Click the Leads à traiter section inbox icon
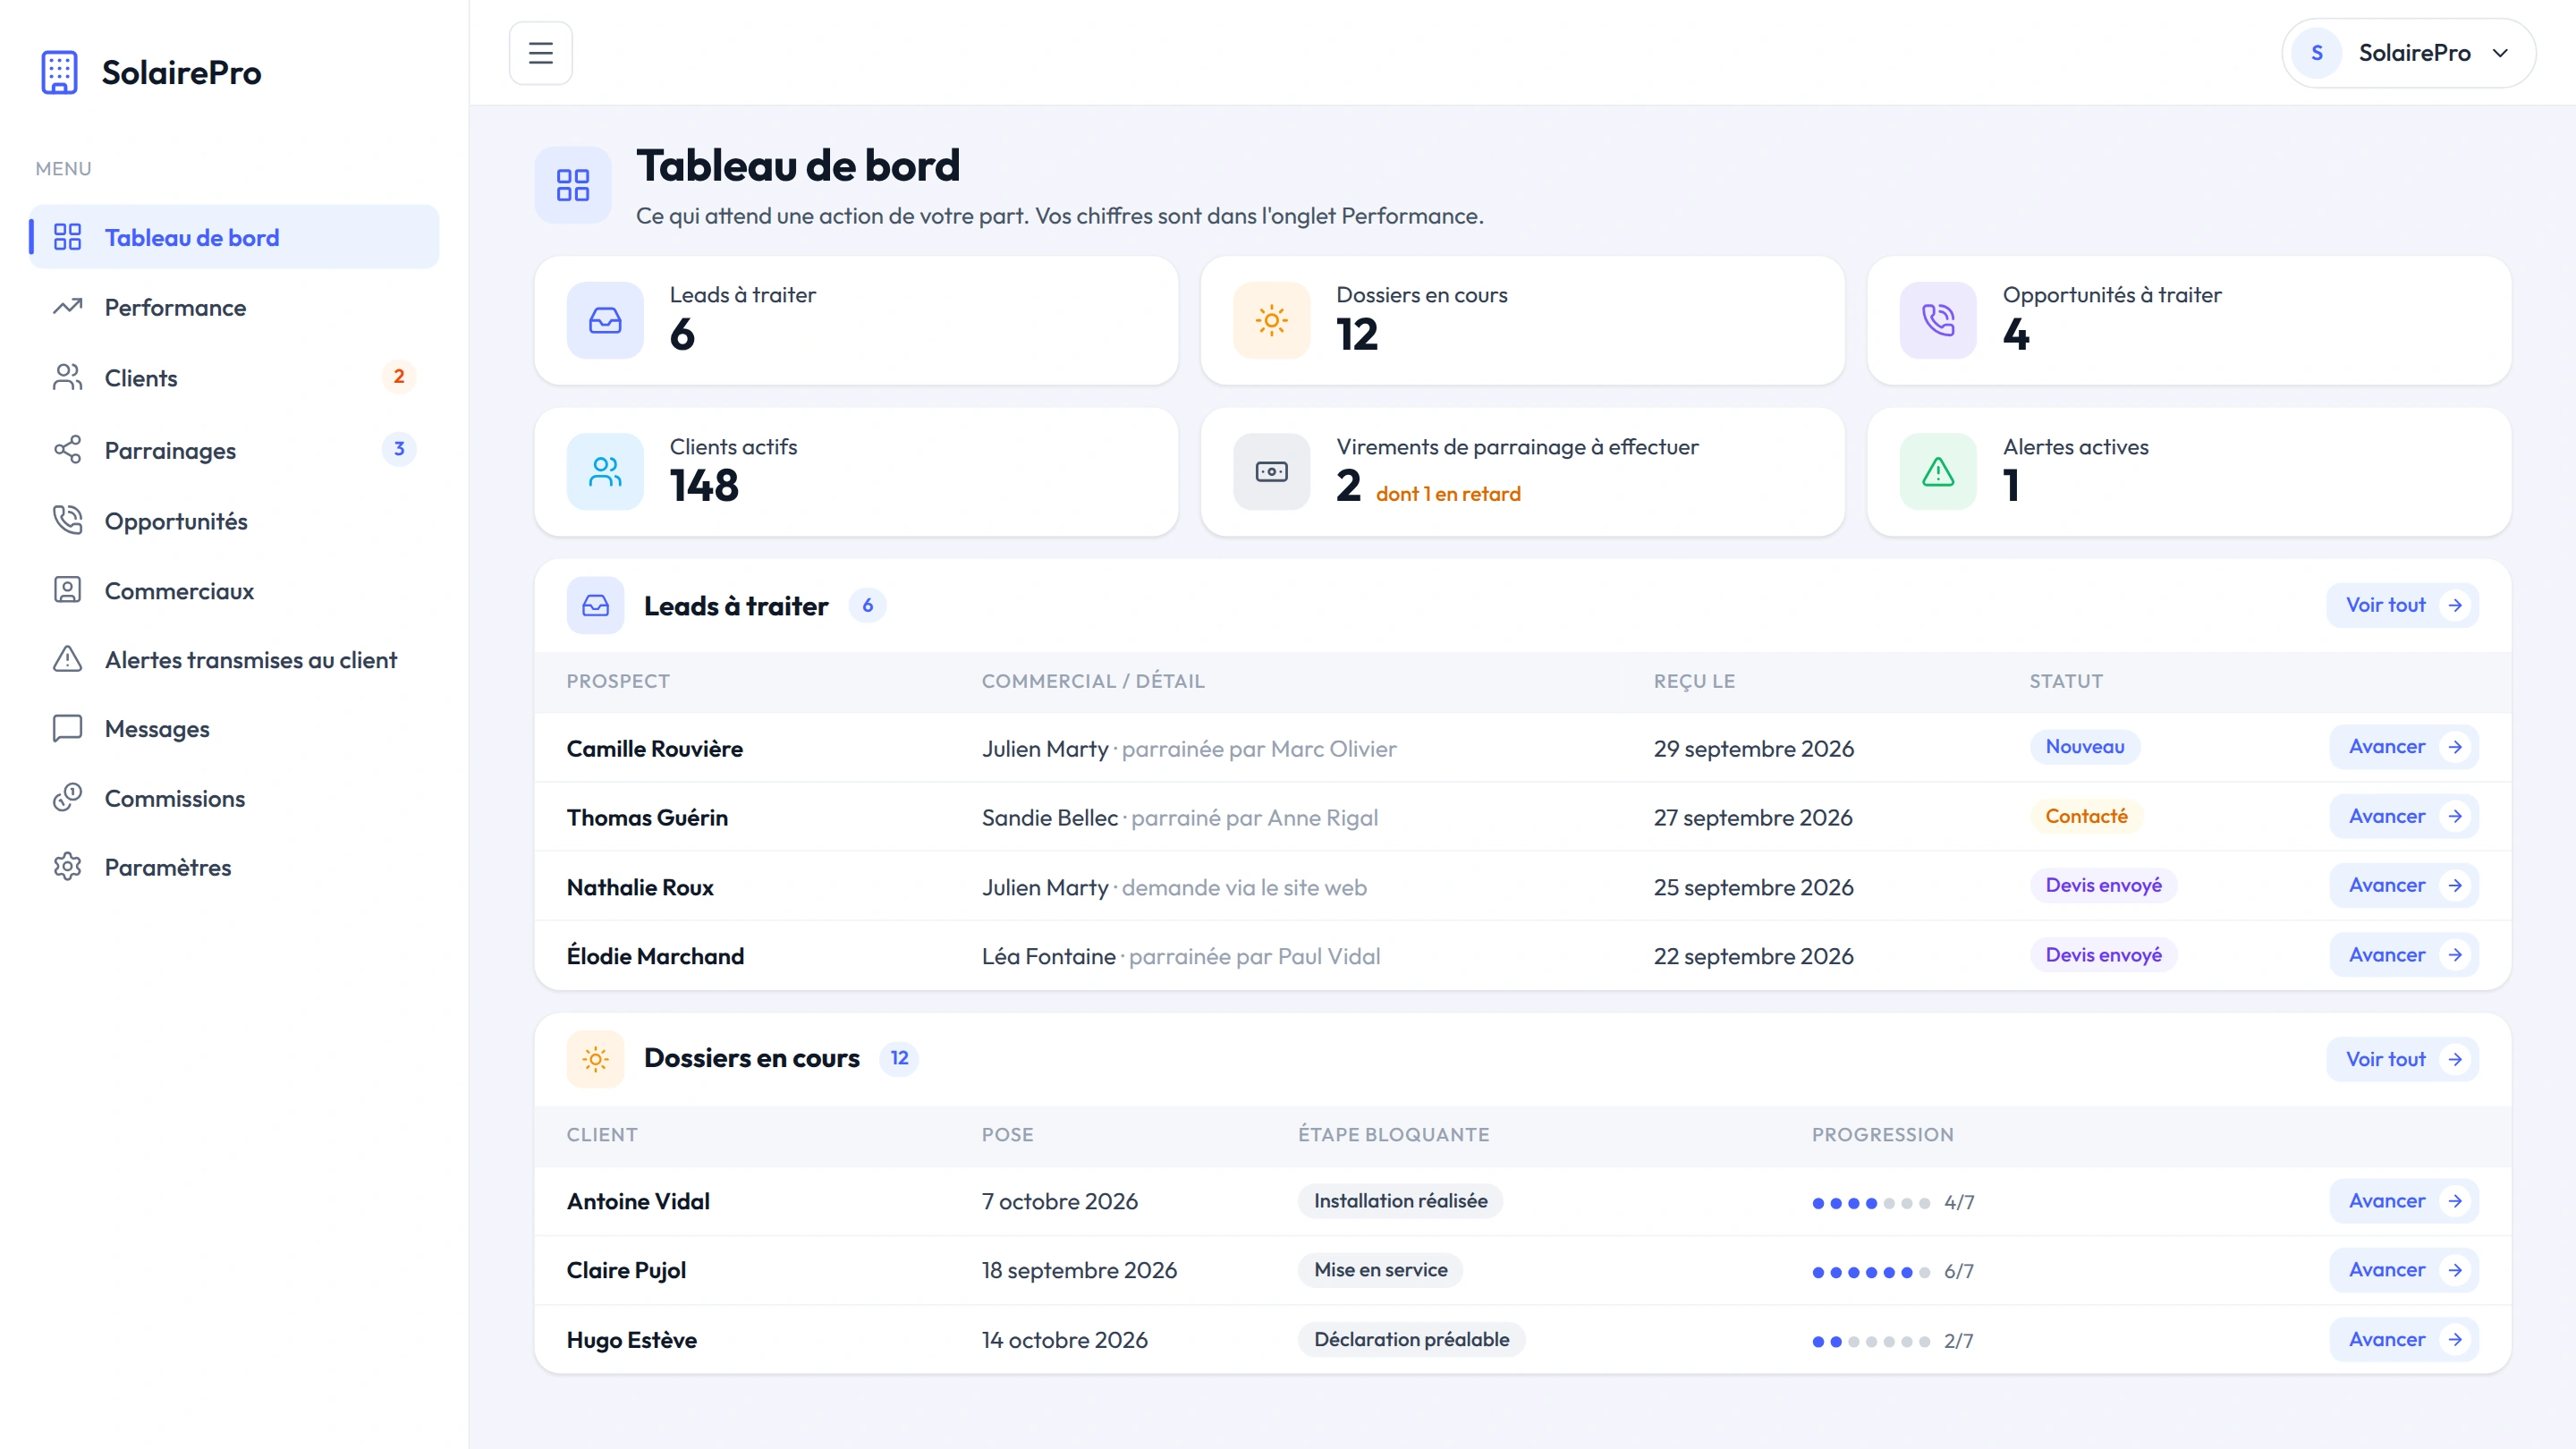The width and height of the screenshot is (2576, 1449). (x=595, y=605)
